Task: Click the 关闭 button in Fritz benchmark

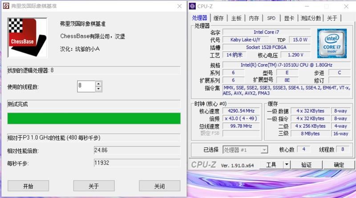Action: [160, 186]
